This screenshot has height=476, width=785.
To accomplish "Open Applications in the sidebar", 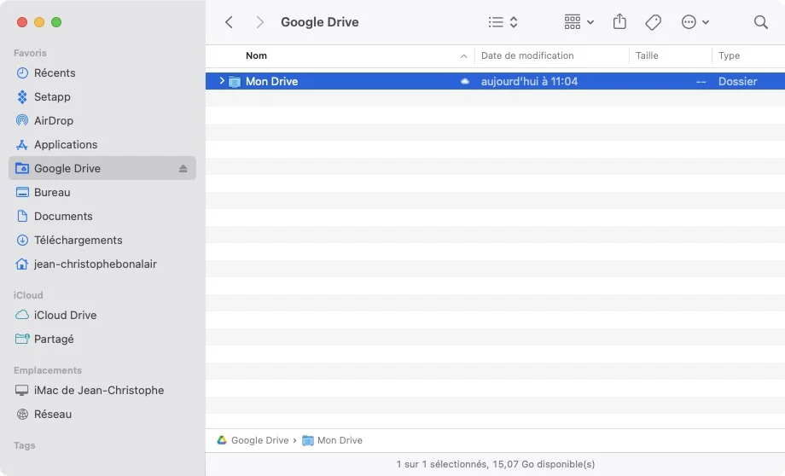I will 102,145.
